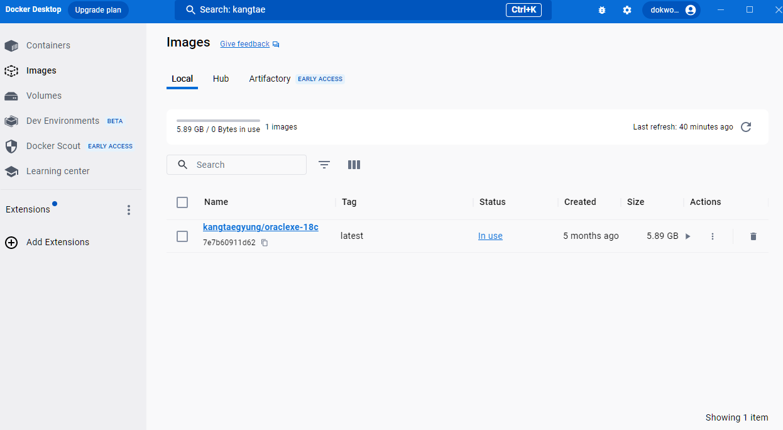
Task: Sort by the Name column header
Action: (x=216, y=202)
